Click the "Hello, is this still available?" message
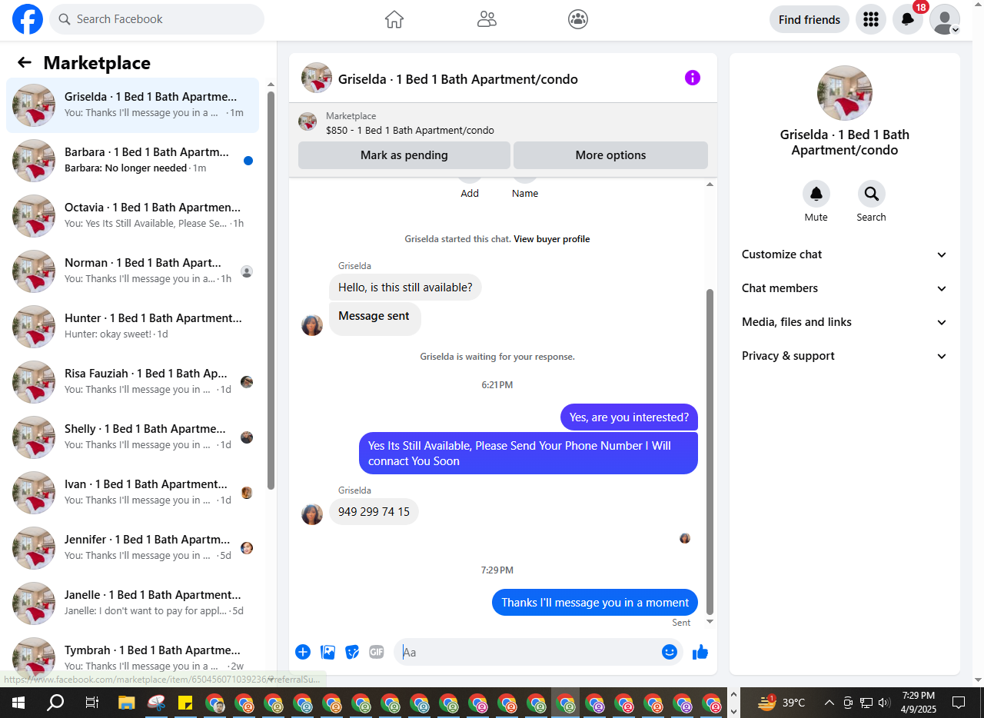Image resolution: width=984 pixels, height=718 pixels. click(x=405, y=288)
